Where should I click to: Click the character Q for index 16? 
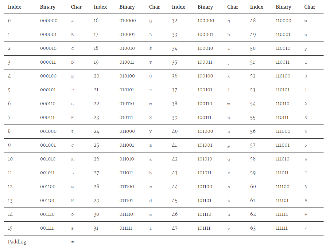pos(150,21)
